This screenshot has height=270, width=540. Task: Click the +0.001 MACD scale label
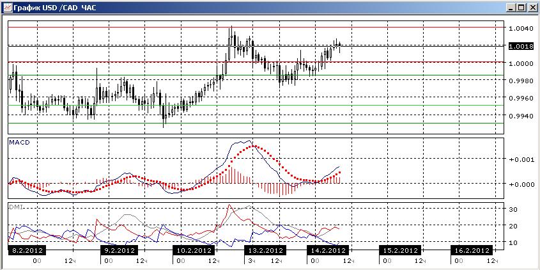pyautogui.click(x=520, y=159)
